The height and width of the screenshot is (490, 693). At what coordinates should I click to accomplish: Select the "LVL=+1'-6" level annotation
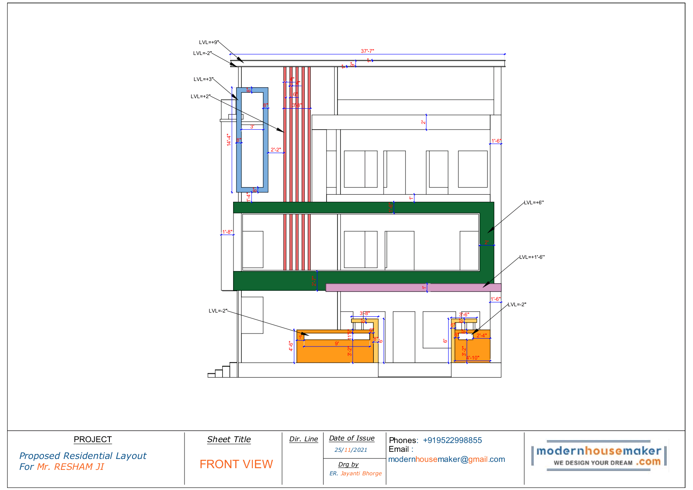click(532, 257)
